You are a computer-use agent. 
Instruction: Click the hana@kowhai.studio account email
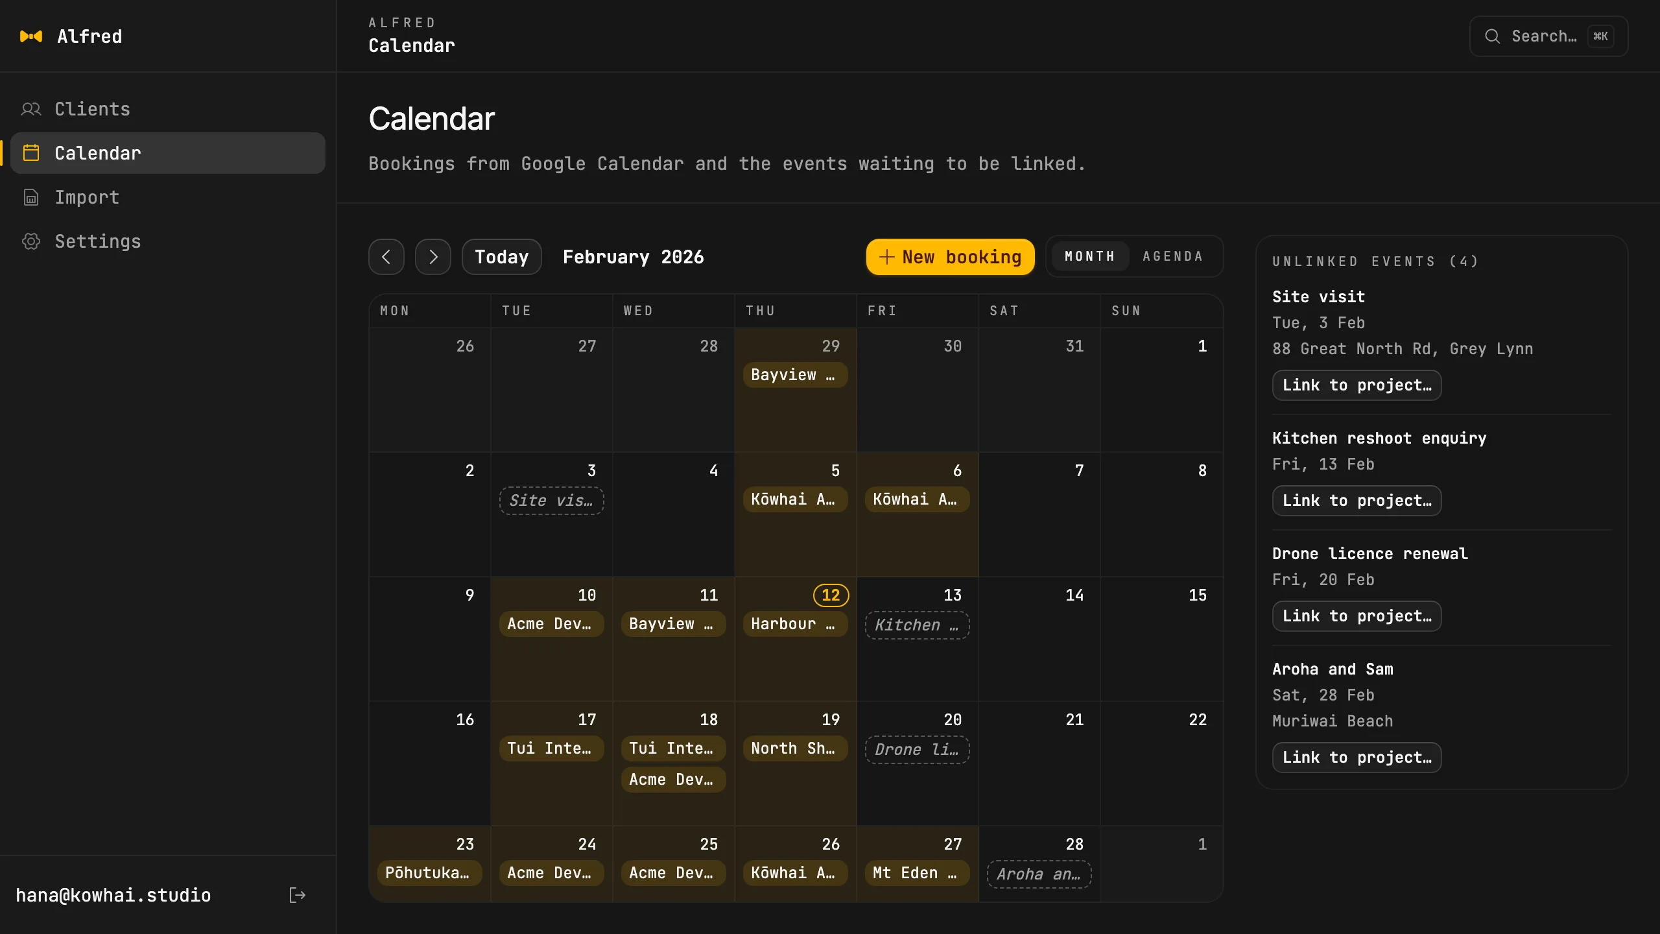pos(113,895)
